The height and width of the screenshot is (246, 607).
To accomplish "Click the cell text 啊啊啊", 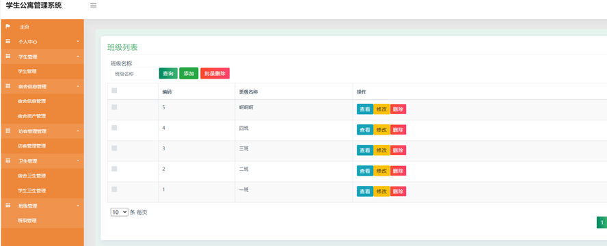I will pyautogui.click(x=246, y=107).
